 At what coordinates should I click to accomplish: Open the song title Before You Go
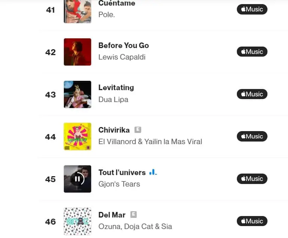[x=124, y=45]
